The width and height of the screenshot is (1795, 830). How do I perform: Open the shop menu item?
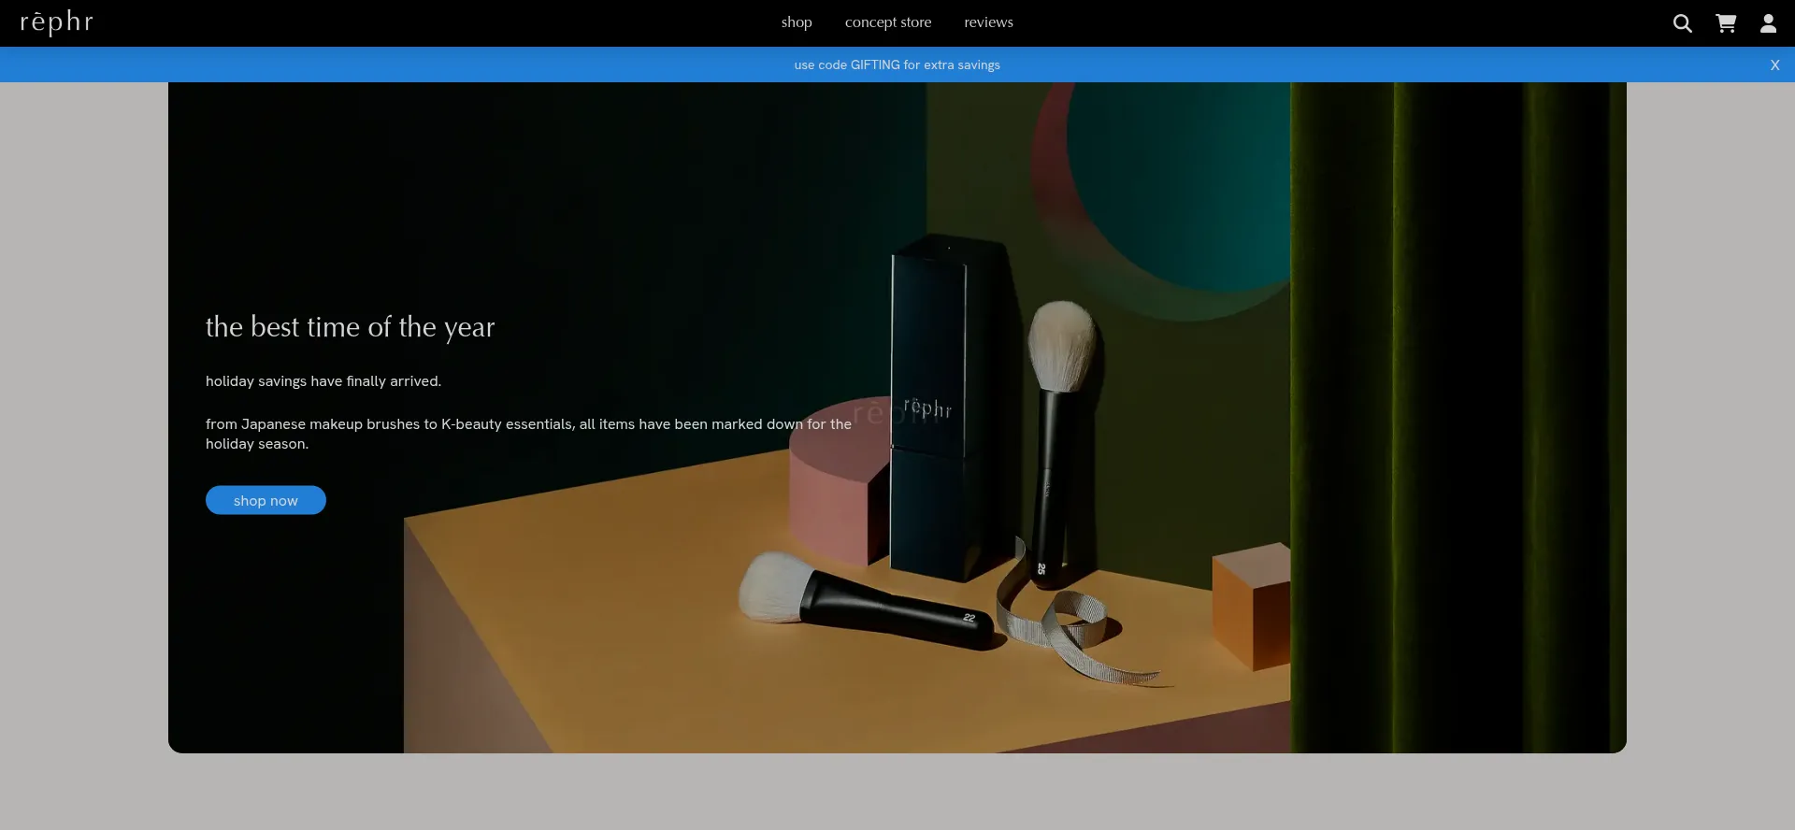click(797, 22)
